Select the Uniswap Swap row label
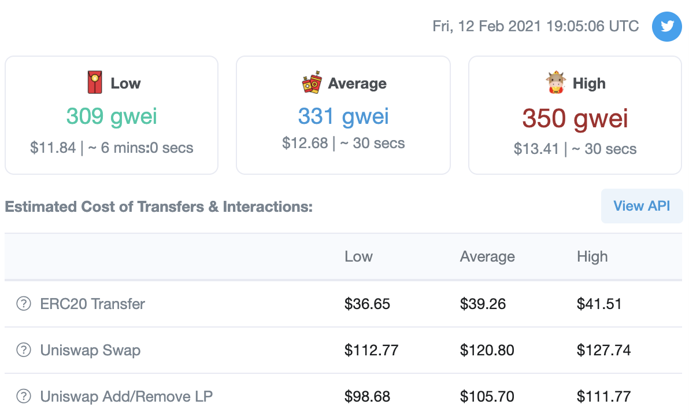689x419 pixels. (90, 350)
